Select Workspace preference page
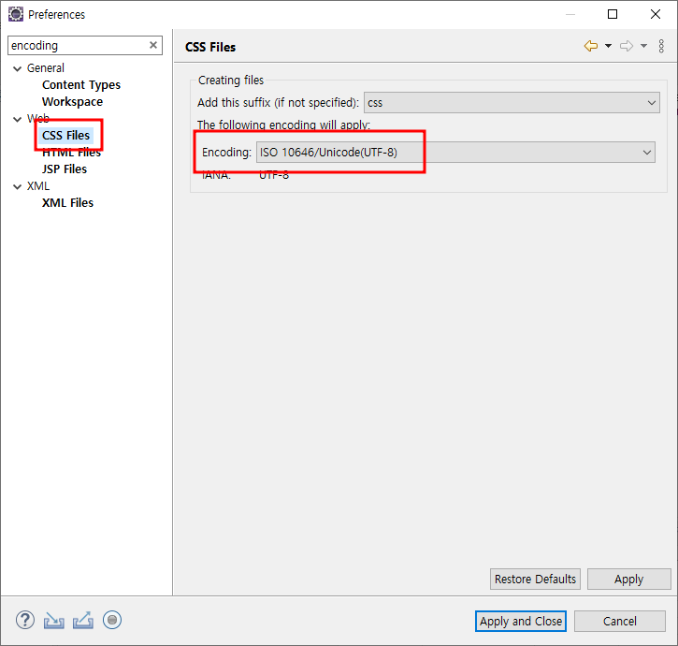Viewport: 678px width, 646px height. (72, 102)
